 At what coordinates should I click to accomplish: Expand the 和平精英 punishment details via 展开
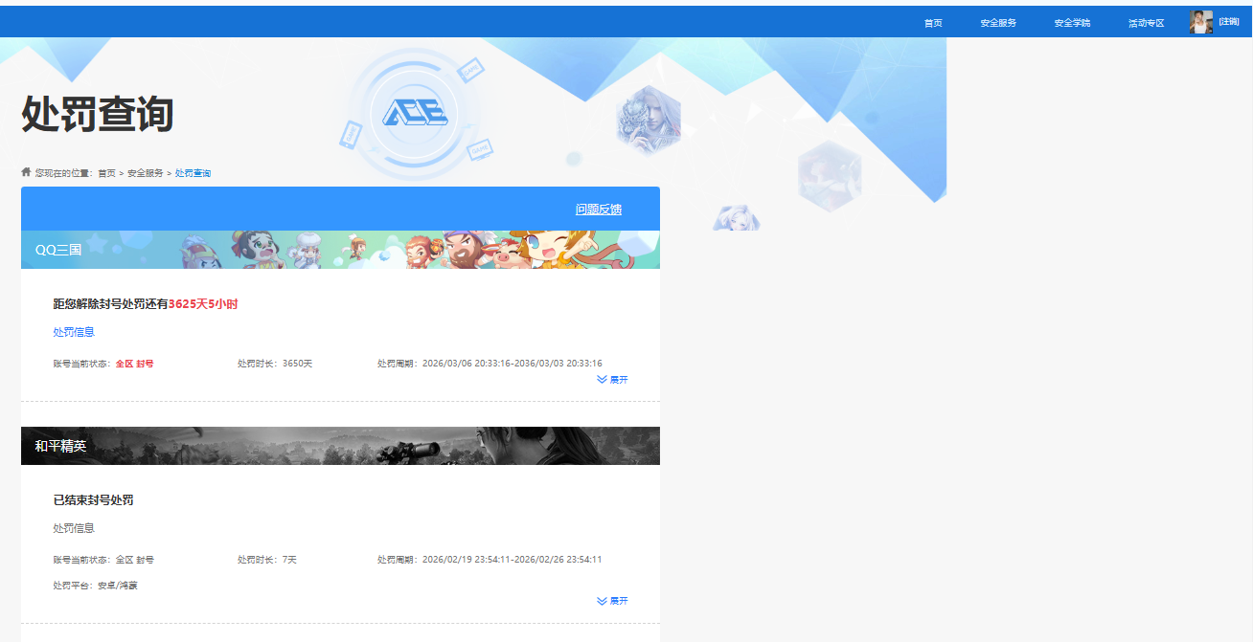(616, 600)
